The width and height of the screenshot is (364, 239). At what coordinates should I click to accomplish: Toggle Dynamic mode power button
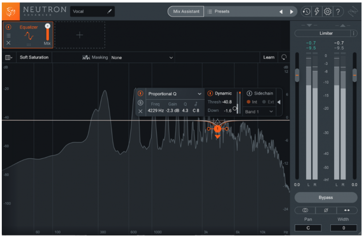pyautogui.click(x=210, y=94)
